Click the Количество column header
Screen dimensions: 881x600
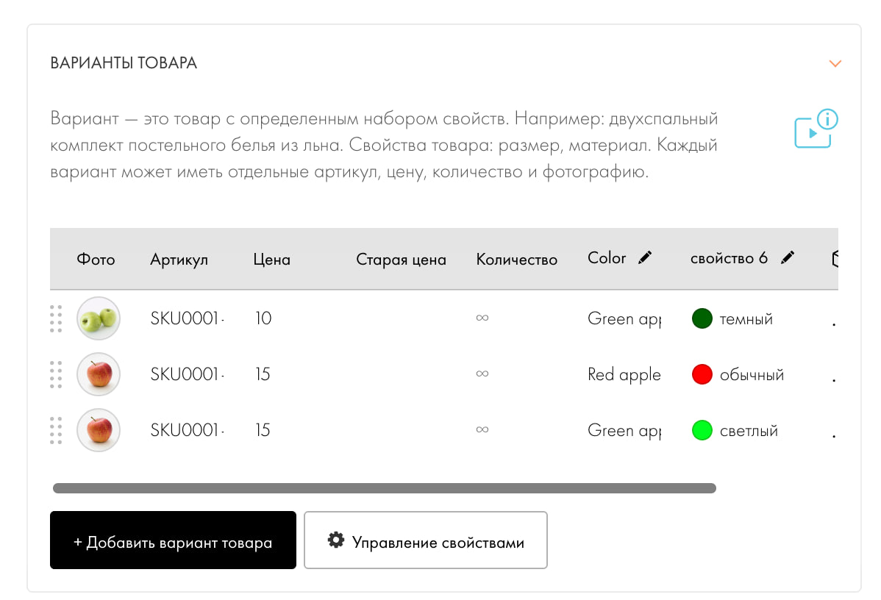(517, 260)
